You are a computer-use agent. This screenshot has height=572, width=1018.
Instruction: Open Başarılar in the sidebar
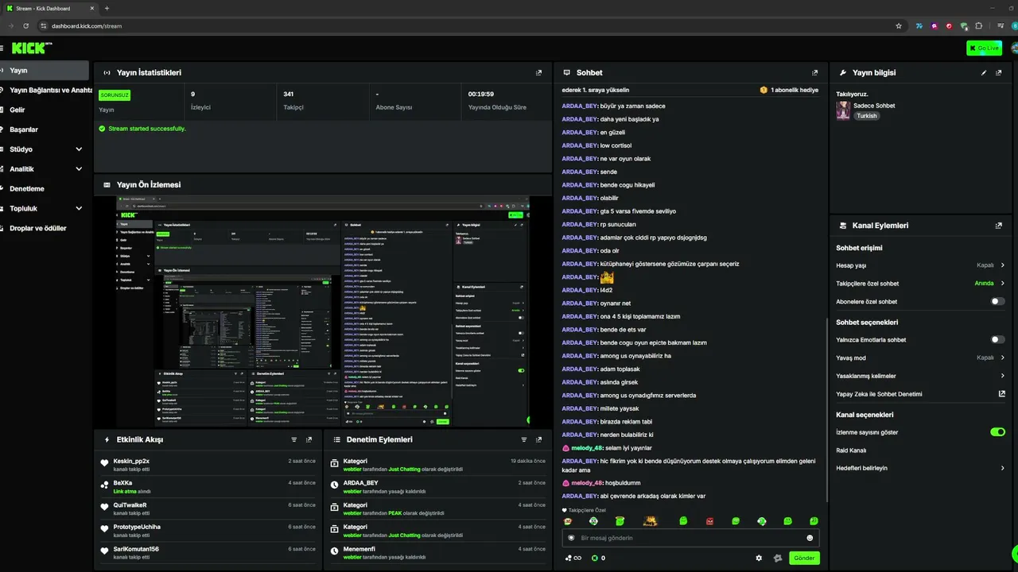pyautogui.click(x=45, y=129)
